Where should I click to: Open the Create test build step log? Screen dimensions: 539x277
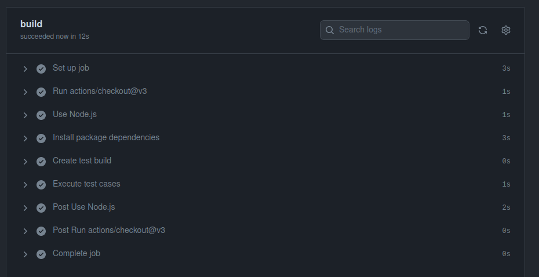(82, 161)
